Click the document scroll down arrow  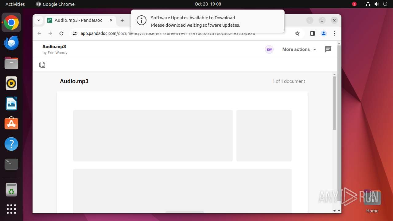point(335,211)
